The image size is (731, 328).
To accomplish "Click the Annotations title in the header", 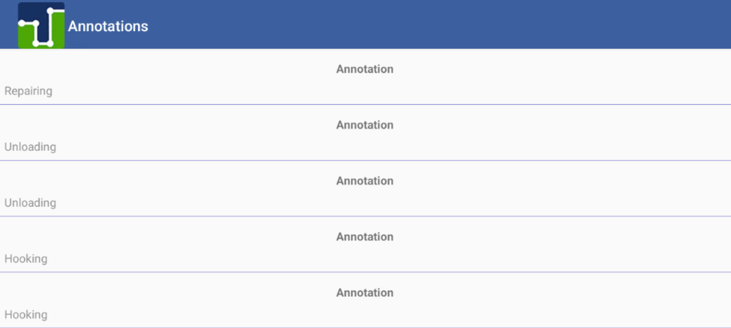I will click(x=107, y=26).
